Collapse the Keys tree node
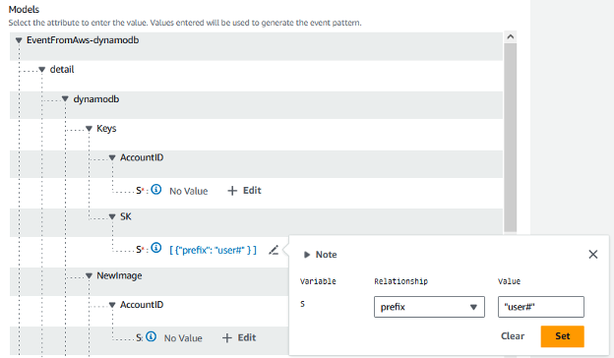This screenshot has width=614, height=358. tap(89, 128)
